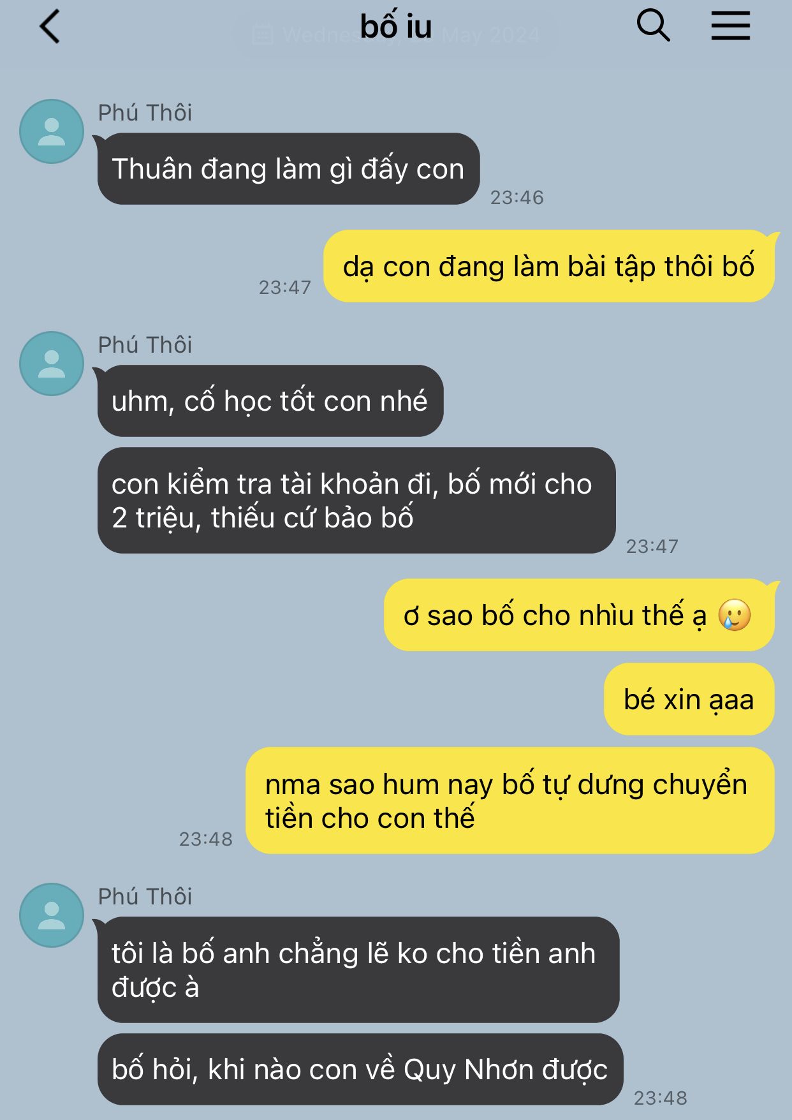Open search with the magnifier icon

(x=654, y=26)
